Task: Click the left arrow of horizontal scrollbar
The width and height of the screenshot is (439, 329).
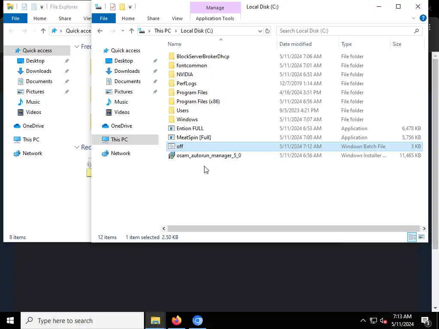Action: point(164,229)
